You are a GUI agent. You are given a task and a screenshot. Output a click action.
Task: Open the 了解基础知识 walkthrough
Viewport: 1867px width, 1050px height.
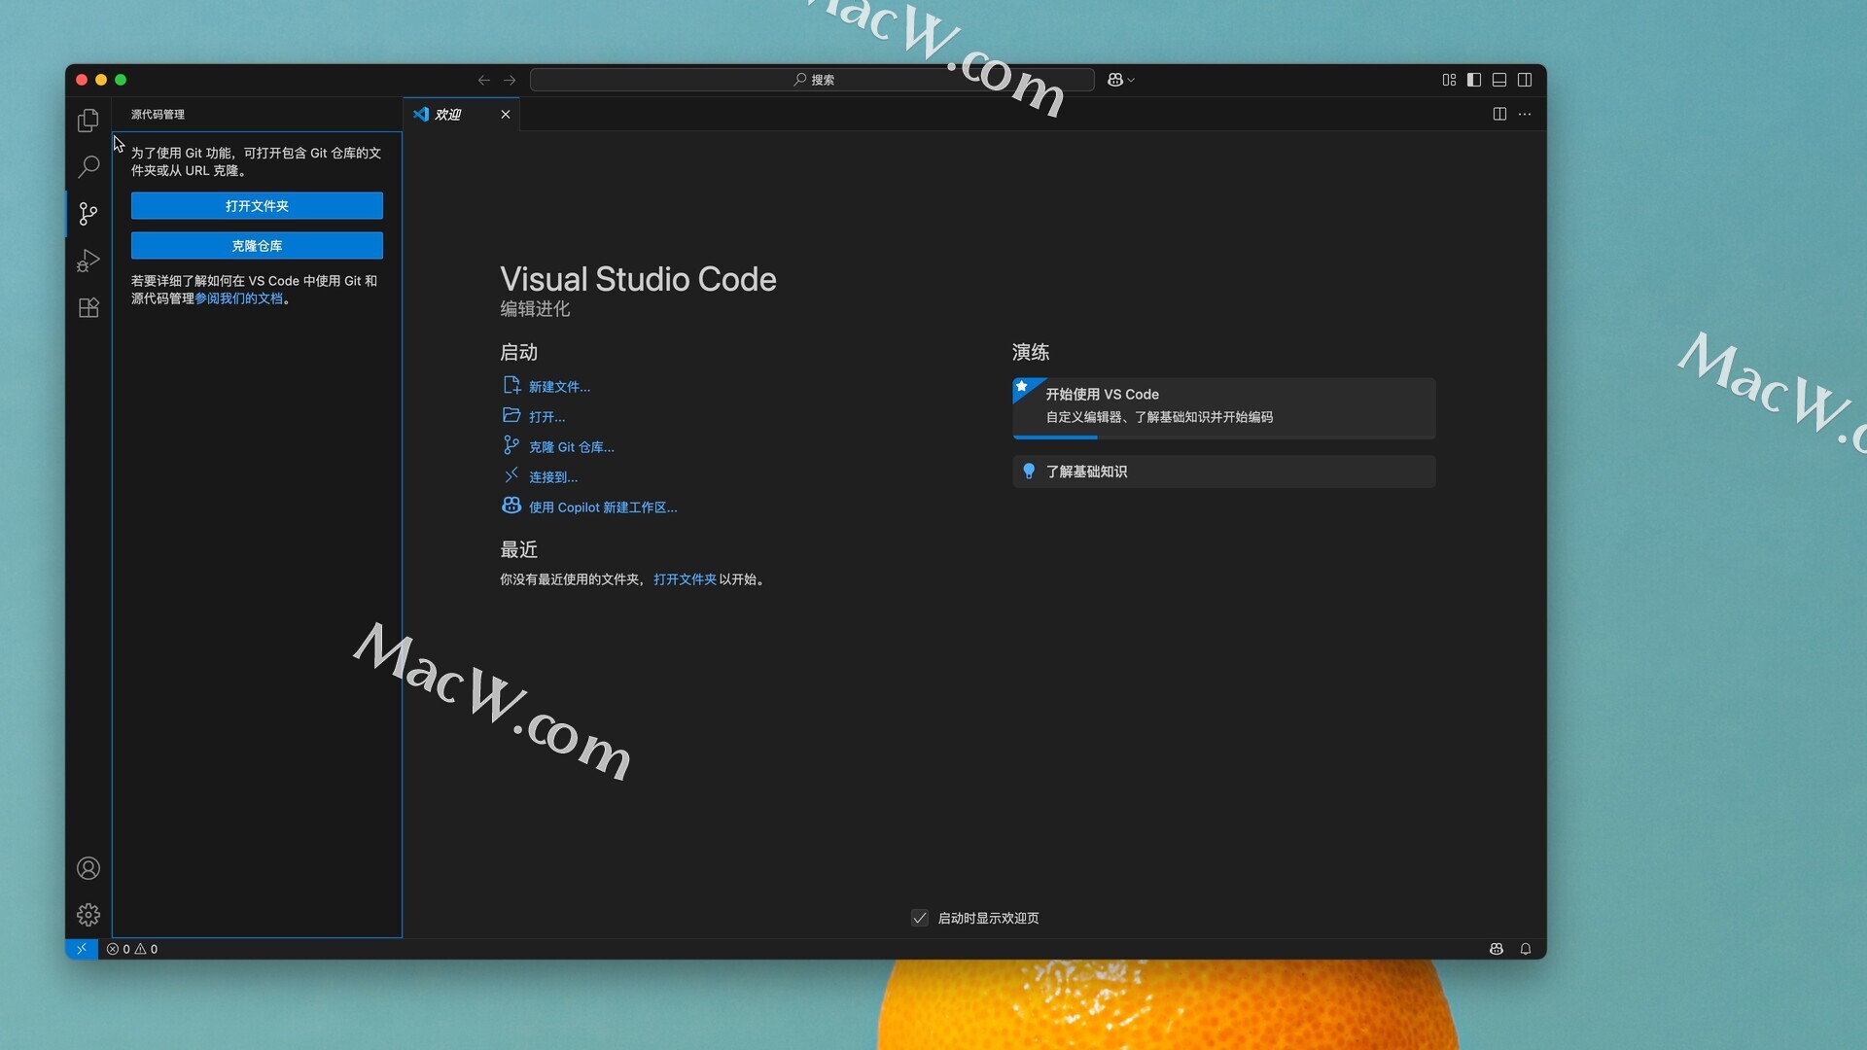coord(1224,472)
